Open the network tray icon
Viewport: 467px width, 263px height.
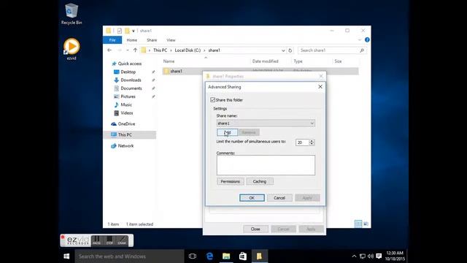point(363,256)
